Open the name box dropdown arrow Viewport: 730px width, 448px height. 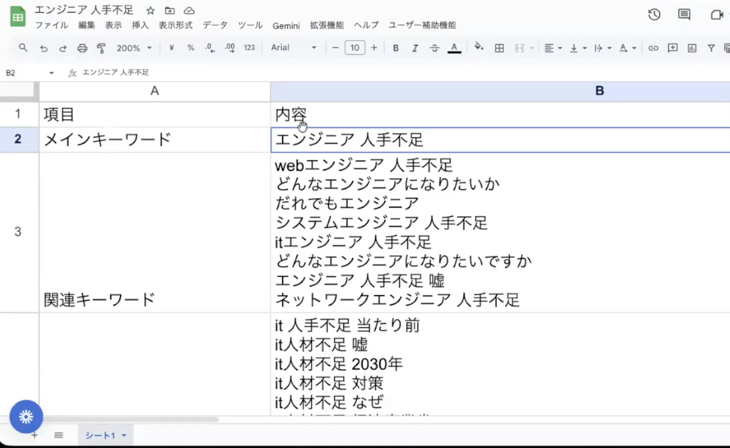(x=52, y=73)
